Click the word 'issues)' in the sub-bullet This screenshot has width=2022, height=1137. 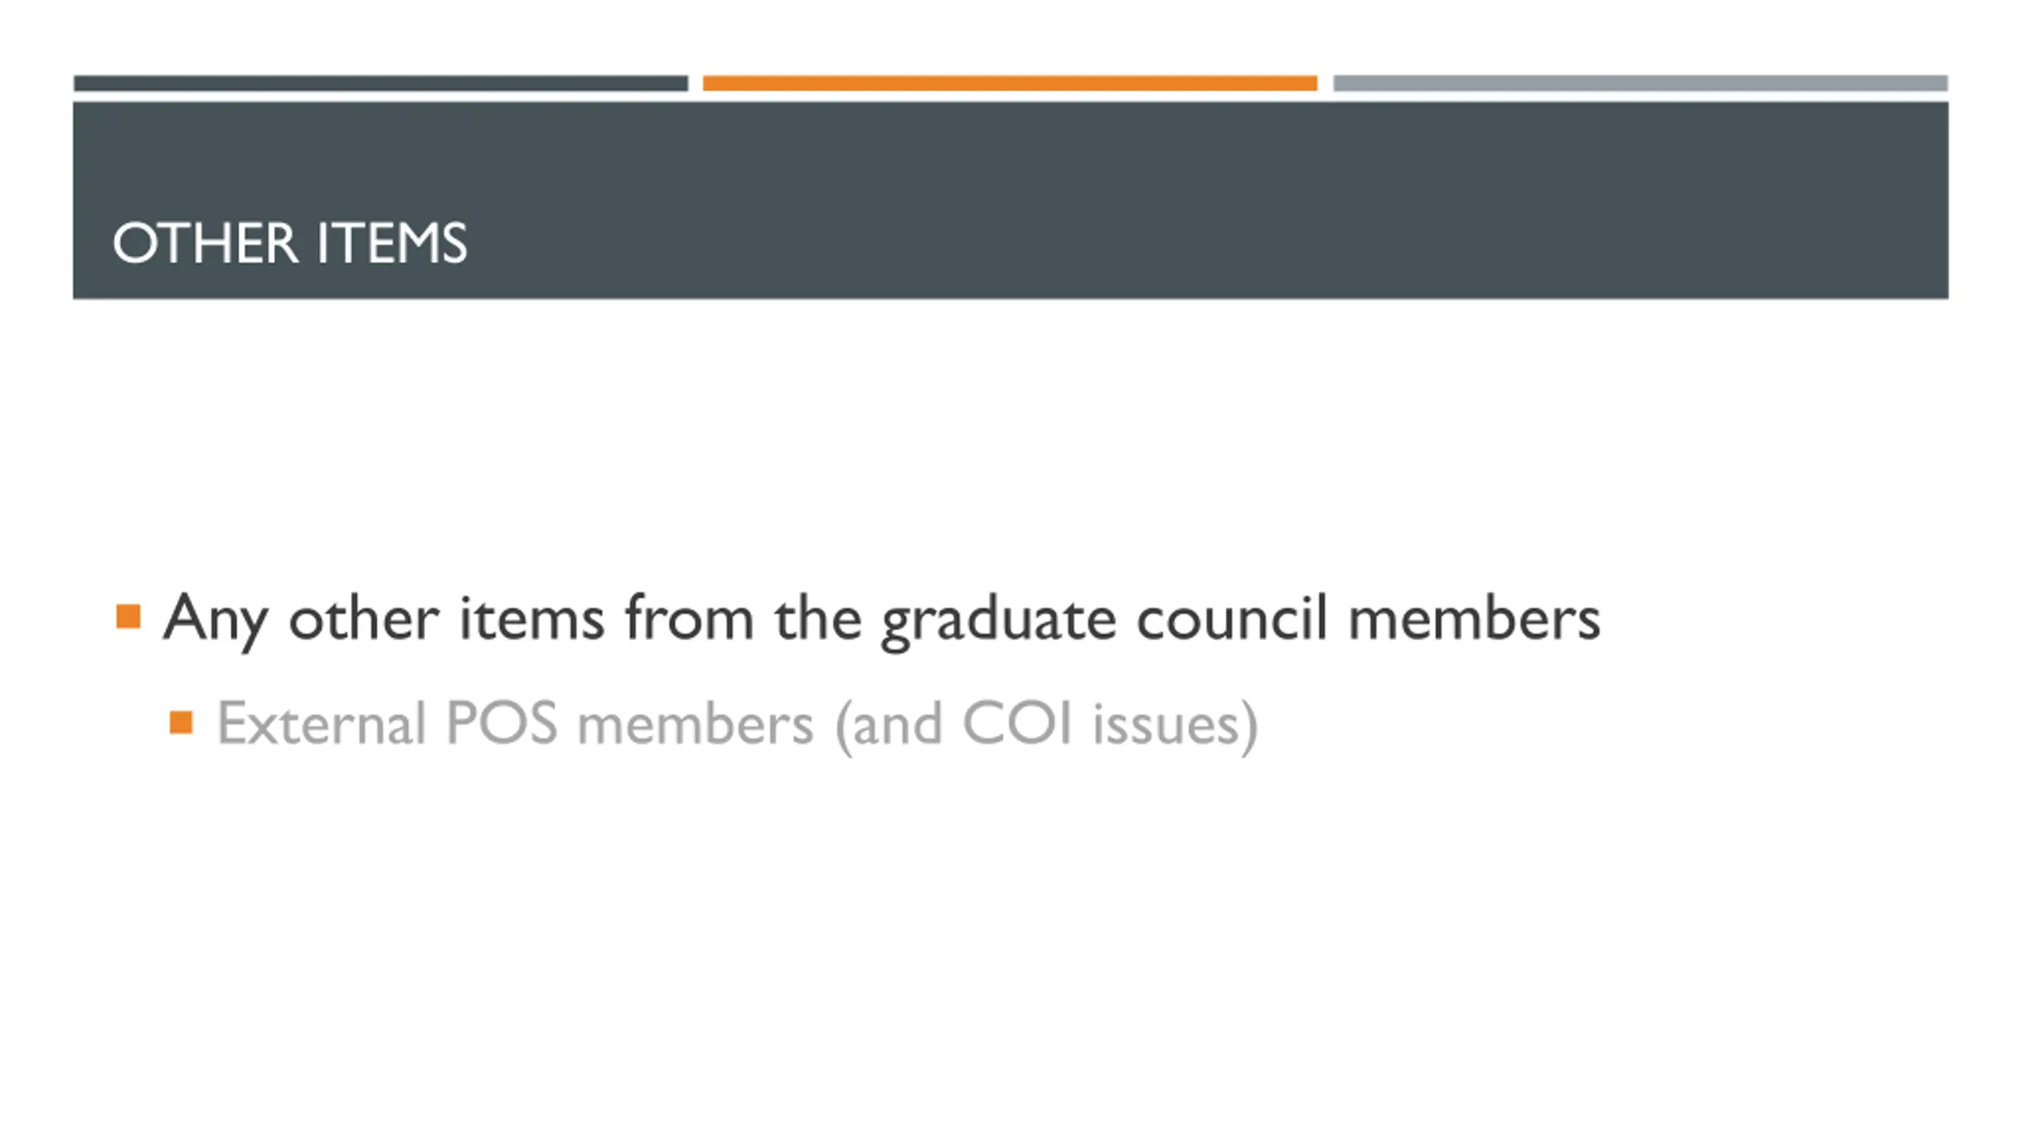pos(1174,726)
